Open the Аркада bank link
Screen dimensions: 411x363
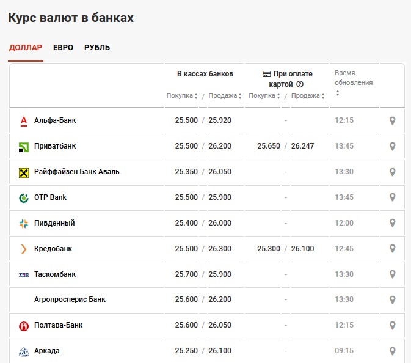click(47, 351)
